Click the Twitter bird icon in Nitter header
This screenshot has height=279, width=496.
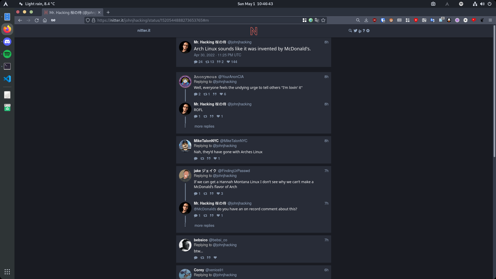coord(355,31)
